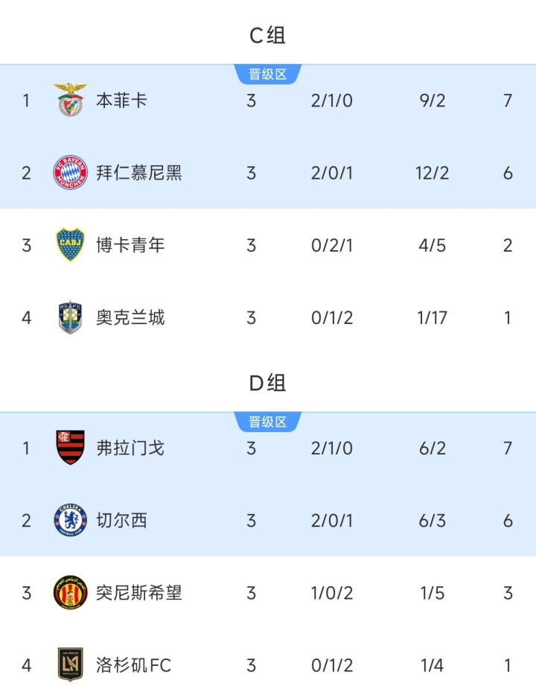Click the Benfica club crest
Image resolution: width=536 pixels, height=698 pixels.
(x=70, y=100)
